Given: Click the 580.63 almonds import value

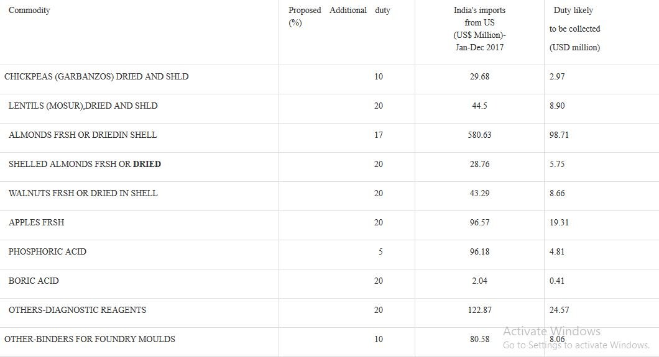Looking at the screenshot, I should pos(479,135).
